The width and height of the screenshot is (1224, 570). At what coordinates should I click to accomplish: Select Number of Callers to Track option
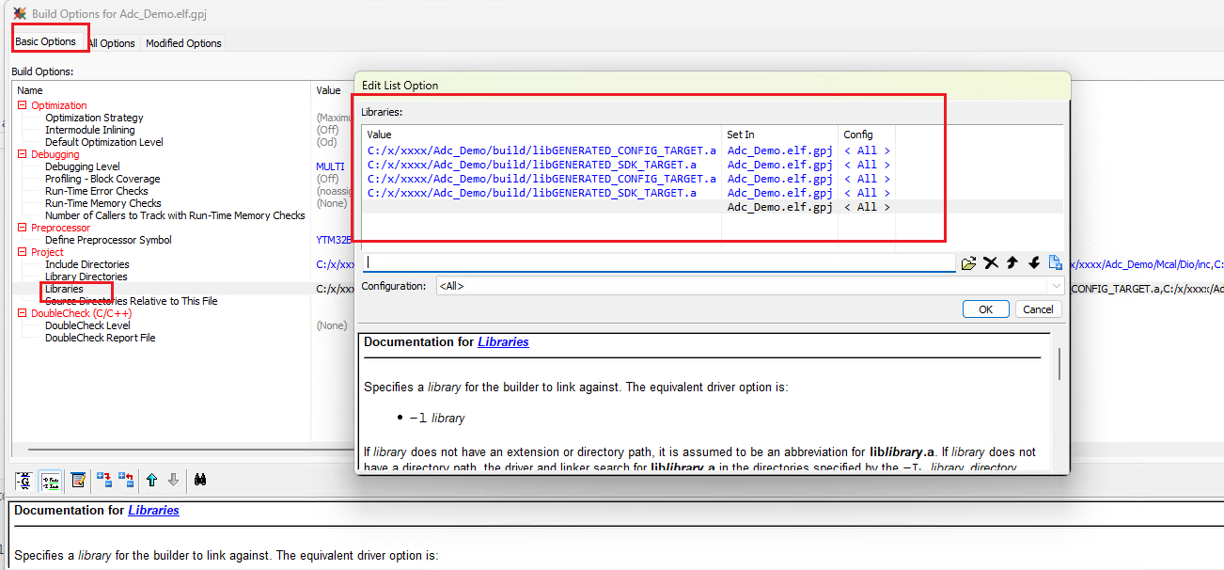(175, 215)
